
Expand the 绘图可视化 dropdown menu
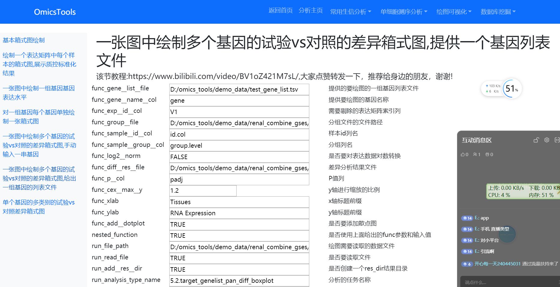click(454, 12)
